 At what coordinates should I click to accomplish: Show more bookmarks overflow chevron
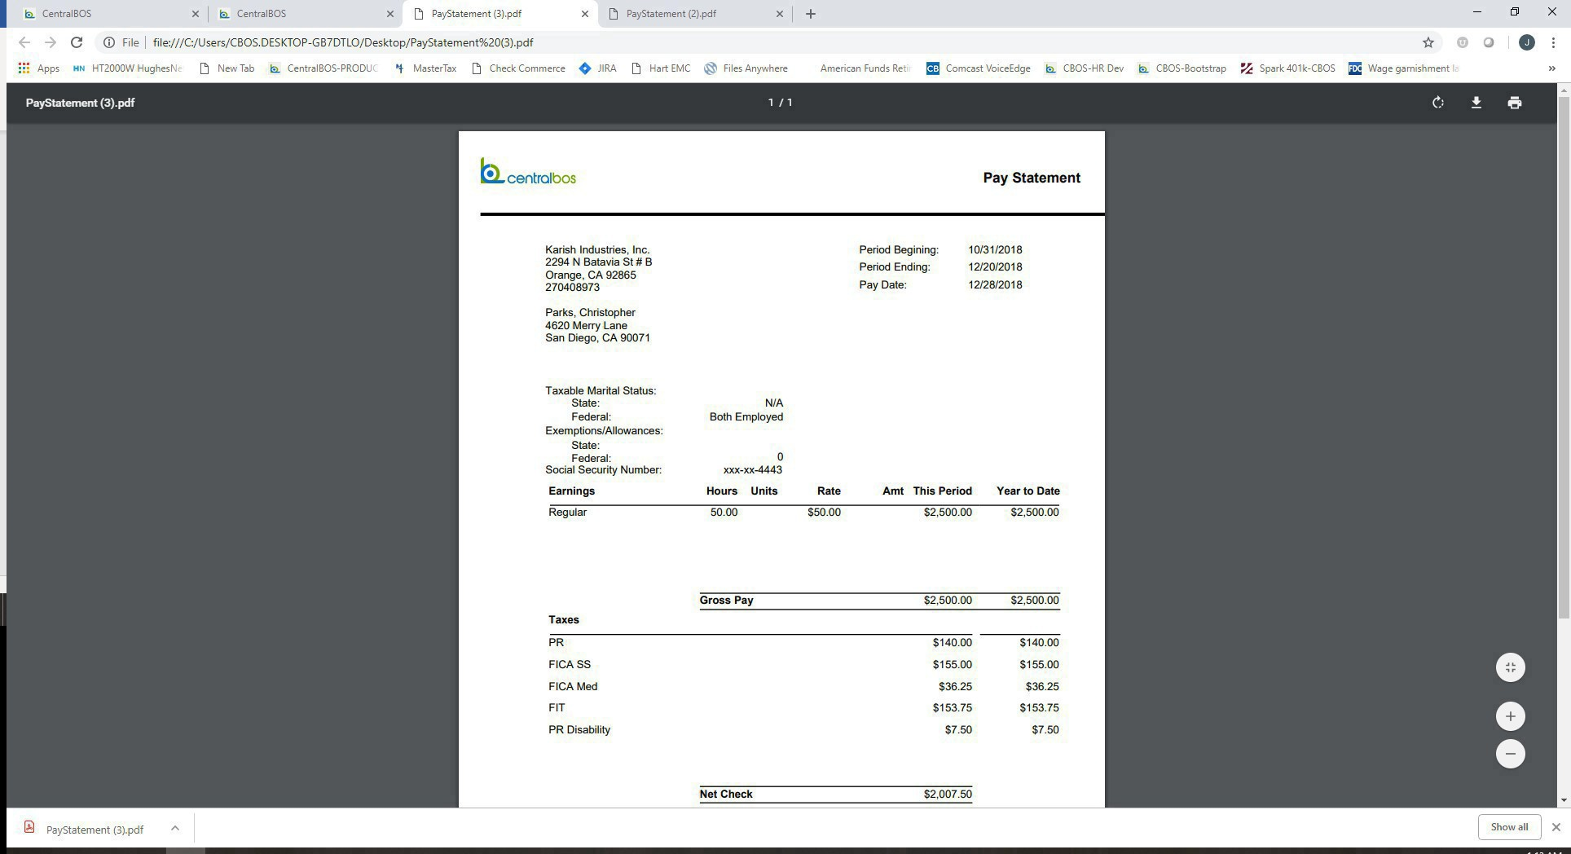(x=1551, y=68)
